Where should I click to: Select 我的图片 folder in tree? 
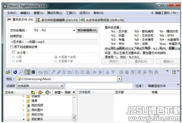[37, 110]
